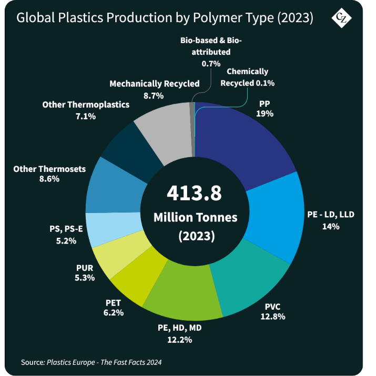
Task: Select the chart title text
Action: click(x=165, y=18)
